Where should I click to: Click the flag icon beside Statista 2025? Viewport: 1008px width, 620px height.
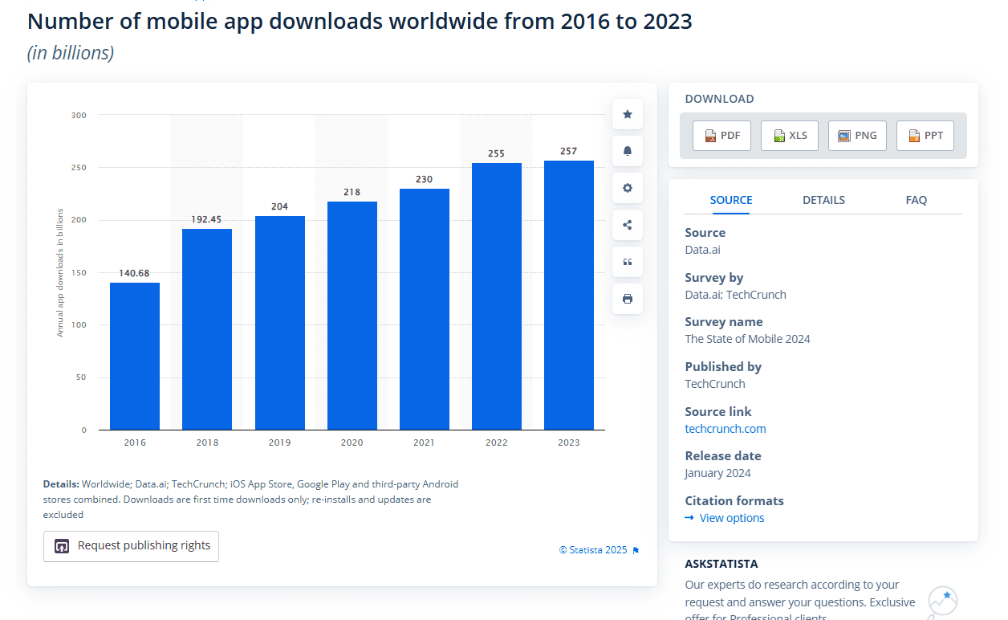(636, 550)
